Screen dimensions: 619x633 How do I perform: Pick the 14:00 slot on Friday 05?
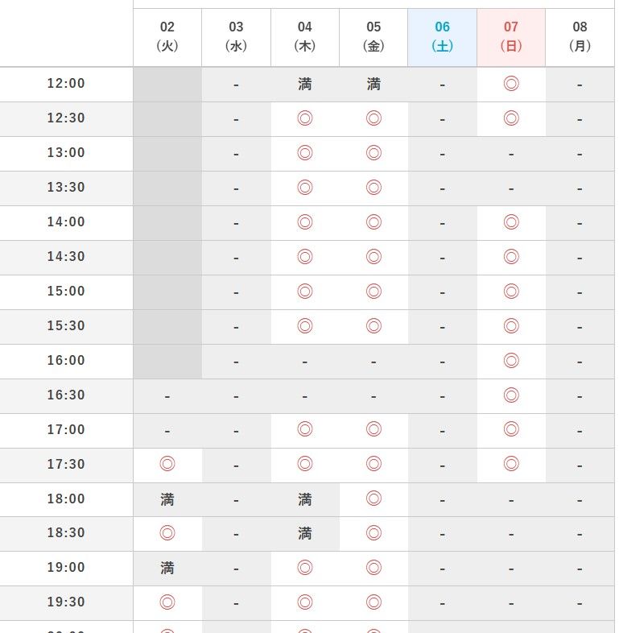click(373, 222)
